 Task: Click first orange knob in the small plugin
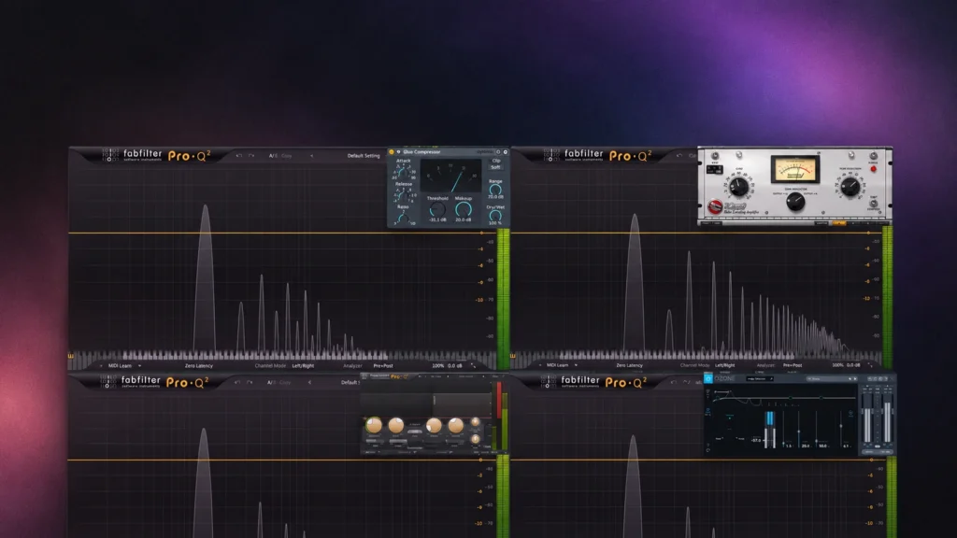pyautogui.click(x=374, y=425)
